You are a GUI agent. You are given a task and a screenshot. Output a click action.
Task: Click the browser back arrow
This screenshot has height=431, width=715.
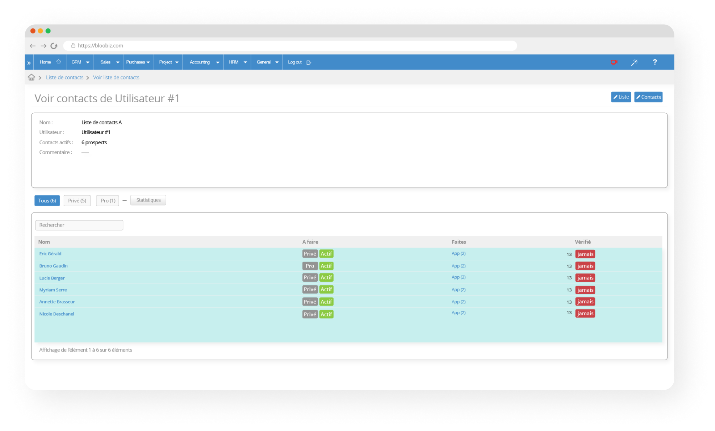click(33, 46)
